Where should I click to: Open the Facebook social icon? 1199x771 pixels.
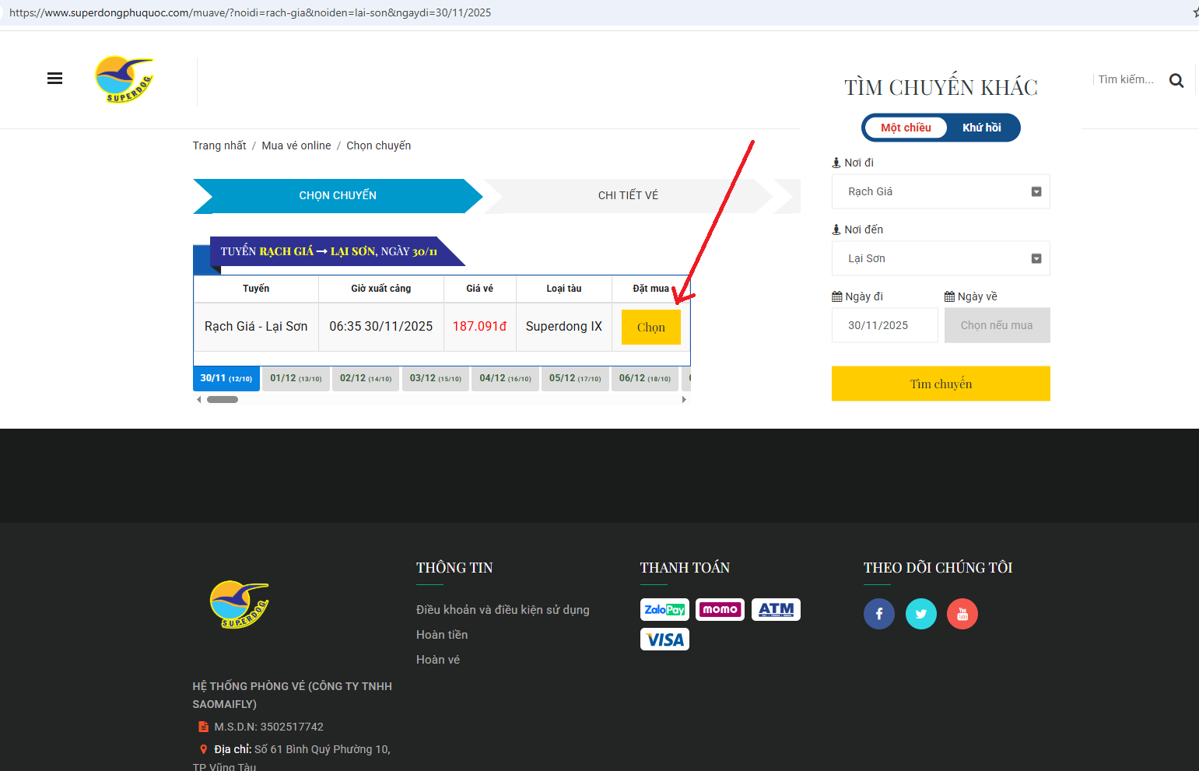click(x=878, y=614)
